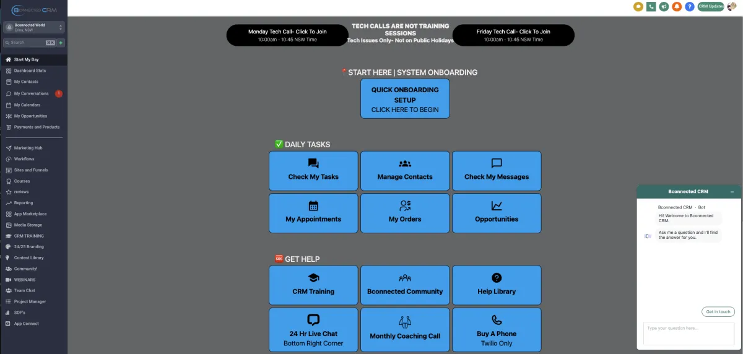
Task: Click the 24 Hr Live Chat tile
Action: point(313,330)
